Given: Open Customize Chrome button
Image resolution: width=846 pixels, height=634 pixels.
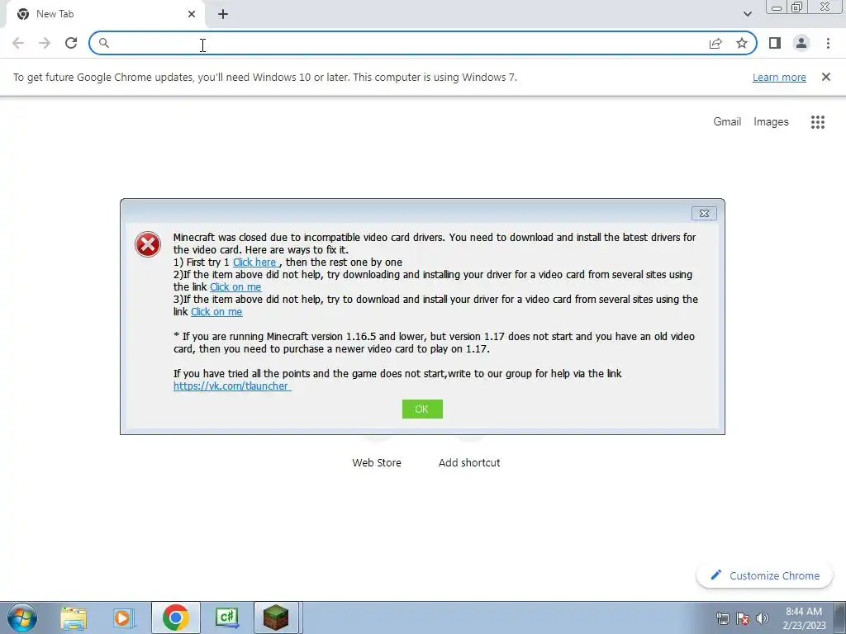Looking at the screenshot, I should 764,575.
